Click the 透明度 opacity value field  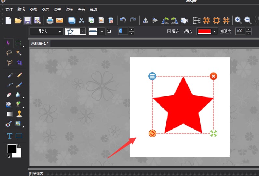(x=240, y=31)
